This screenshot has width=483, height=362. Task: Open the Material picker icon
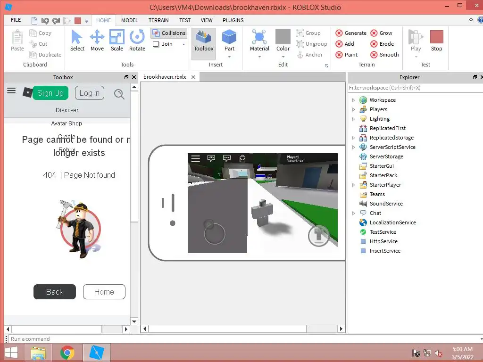[259, 37]
